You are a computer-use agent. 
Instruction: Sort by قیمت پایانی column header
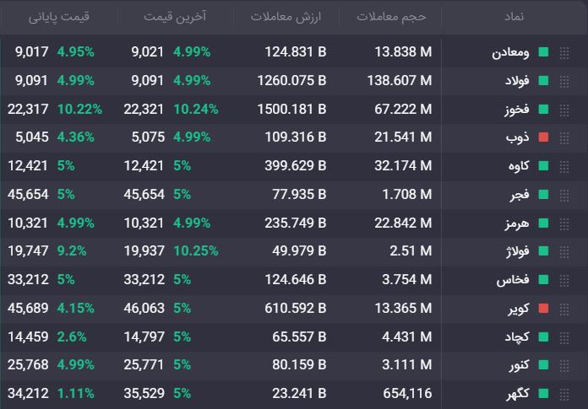59,17
